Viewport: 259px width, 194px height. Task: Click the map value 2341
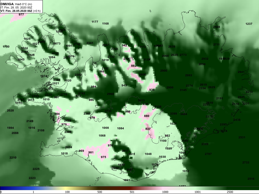point(90,43)
